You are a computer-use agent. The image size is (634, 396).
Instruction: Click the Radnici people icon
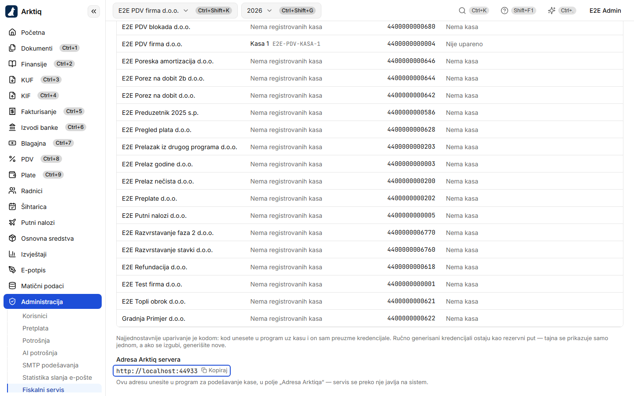click(12, 191)
